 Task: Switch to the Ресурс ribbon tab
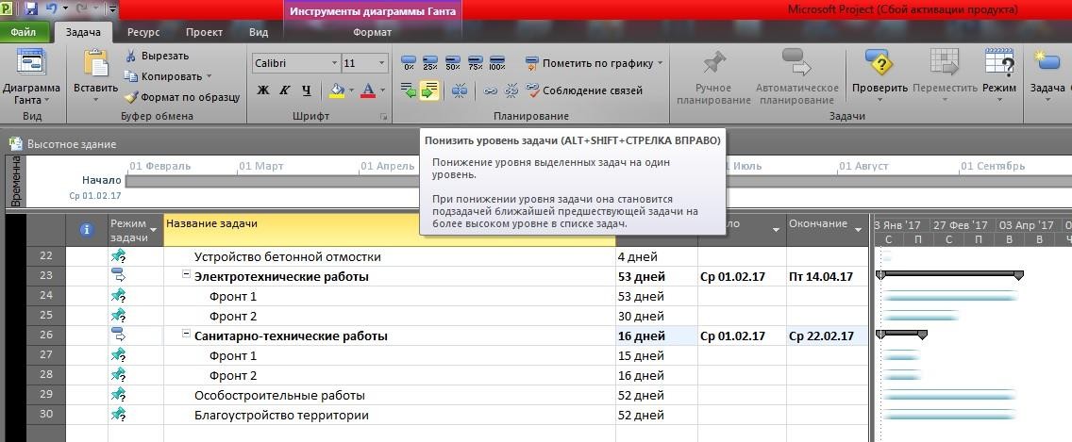(x=143, y=32)
